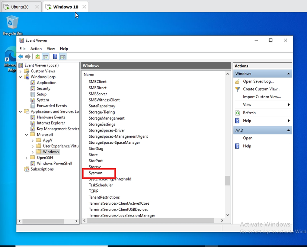Click Create Custom View... action
This screenshot has height=247, width=307.
click(262, 89)
